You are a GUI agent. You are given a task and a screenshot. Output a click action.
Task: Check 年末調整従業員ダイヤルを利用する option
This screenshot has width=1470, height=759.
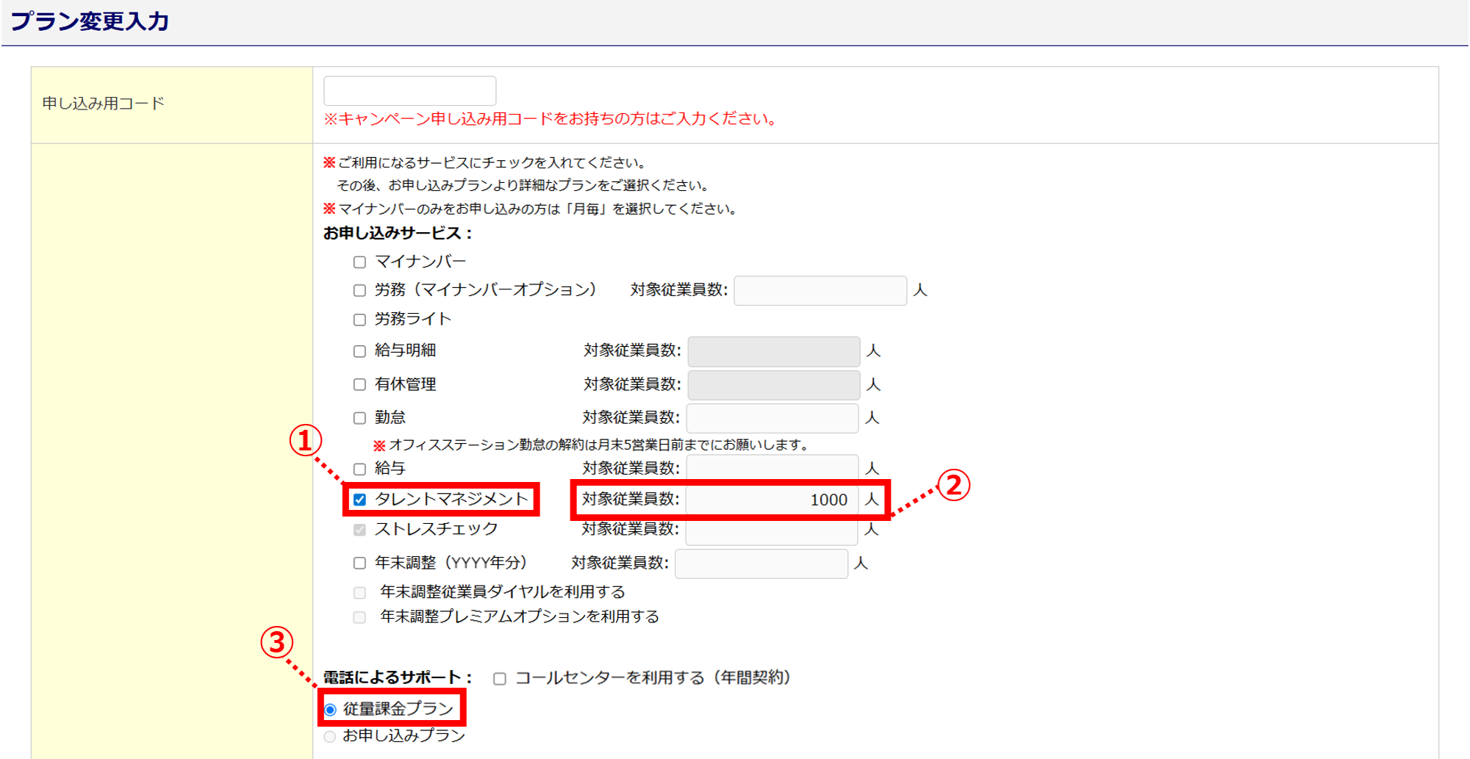pos(359,593)
